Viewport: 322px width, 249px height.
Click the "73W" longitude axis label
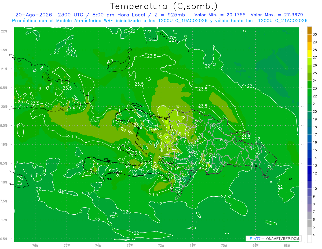130,245
